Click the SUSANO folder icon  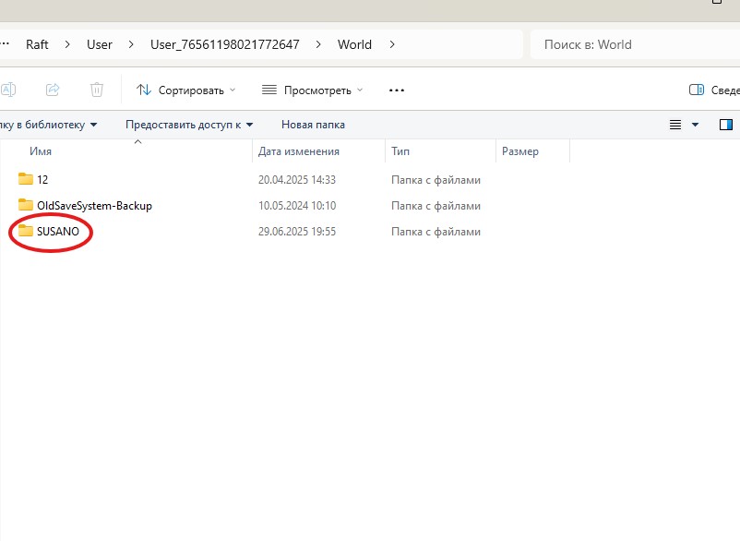pyautogui.click(x=26, y=231)
